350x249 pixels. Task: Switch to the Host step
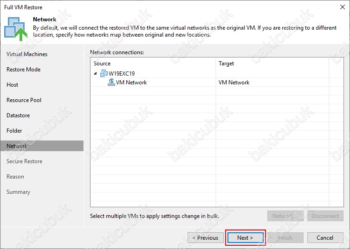[x=13, y=85]
